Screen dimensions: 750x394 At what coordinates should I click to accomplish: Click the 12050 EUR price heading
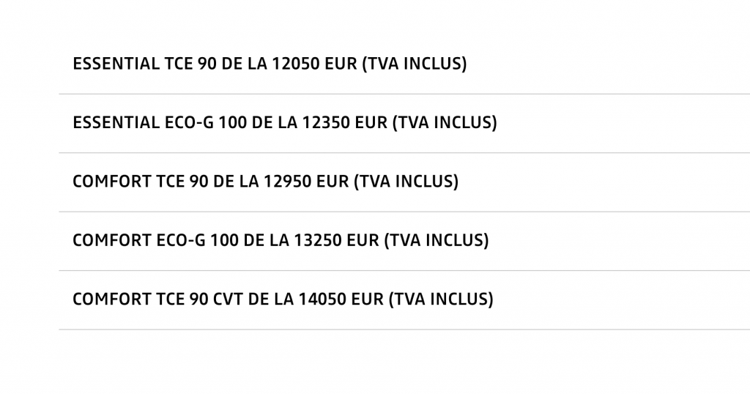click(270, 64)
